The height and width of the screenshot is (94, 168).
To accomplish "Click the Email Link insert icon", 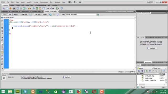I will click(x=7, y=8).
